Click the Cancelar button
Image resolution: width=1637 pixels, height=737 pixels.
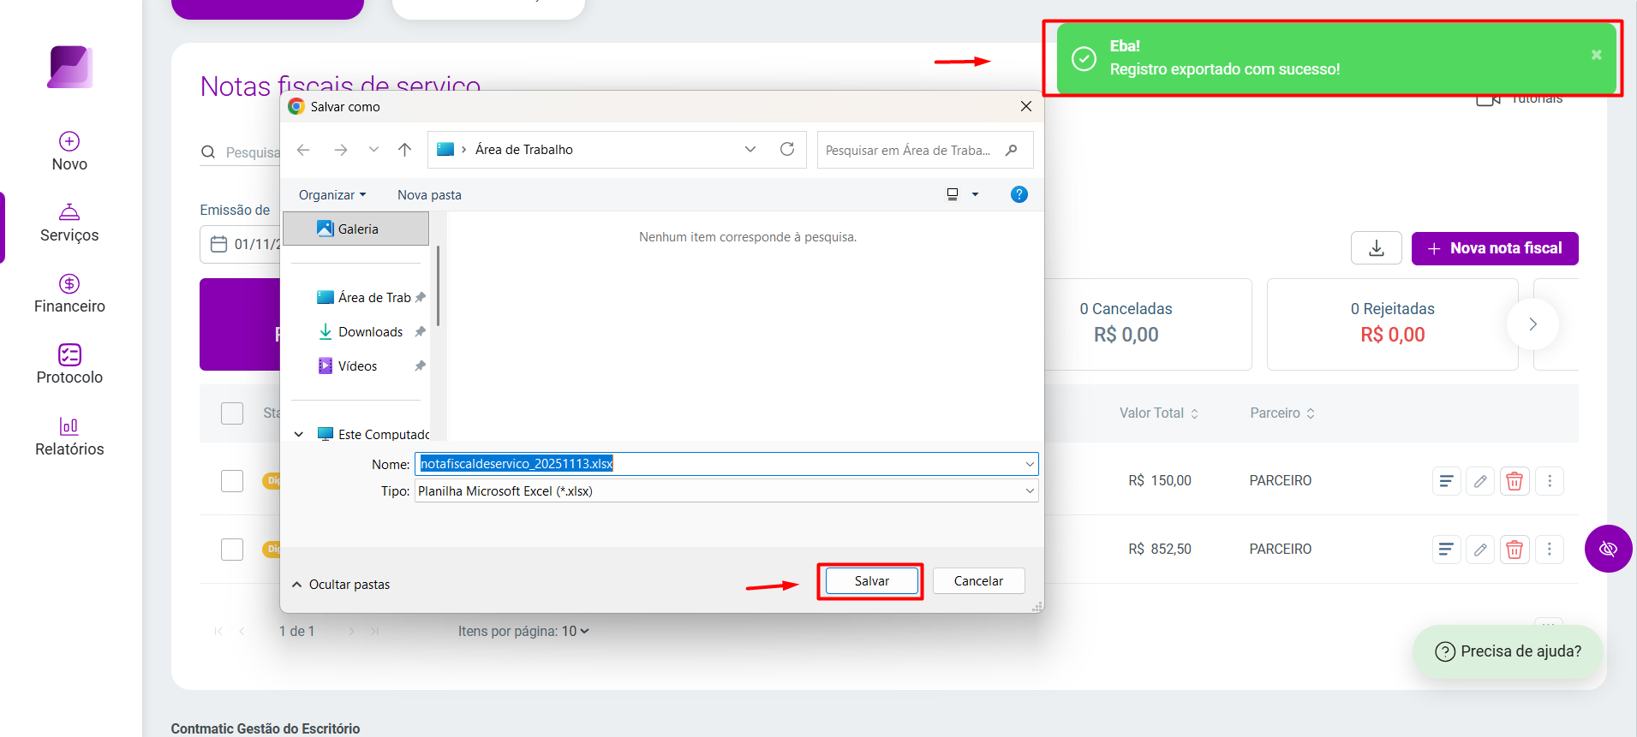[x=978, y=581]
